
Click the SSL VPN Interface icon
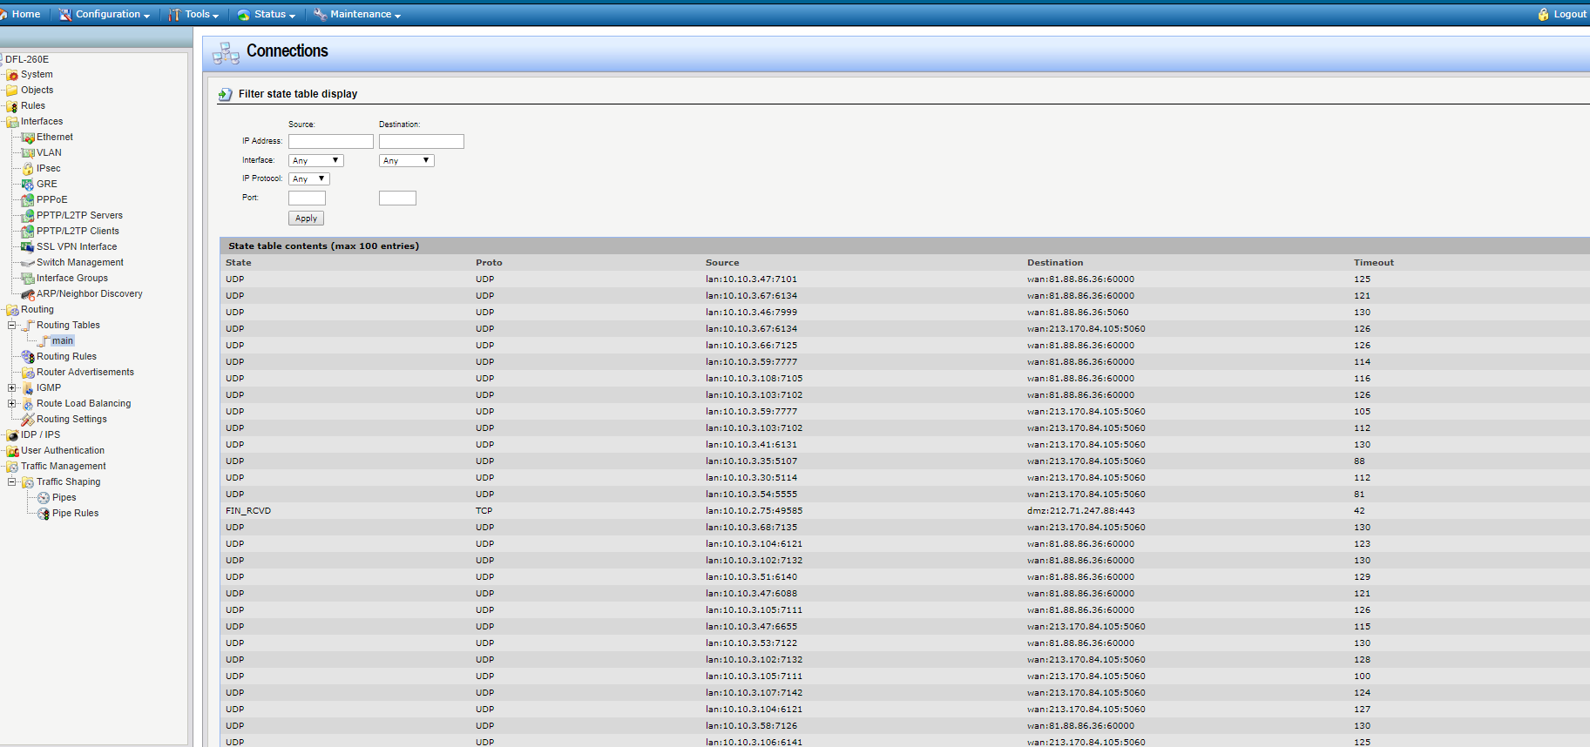[x=28, y=247]
